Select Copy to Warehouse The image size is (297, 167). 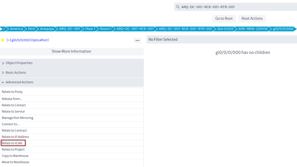tap(72, 156)
